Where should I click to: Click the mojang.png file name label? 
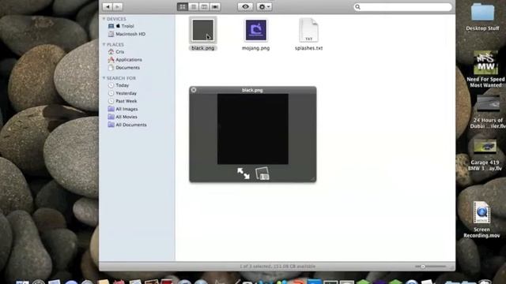[x=256, y=48]
